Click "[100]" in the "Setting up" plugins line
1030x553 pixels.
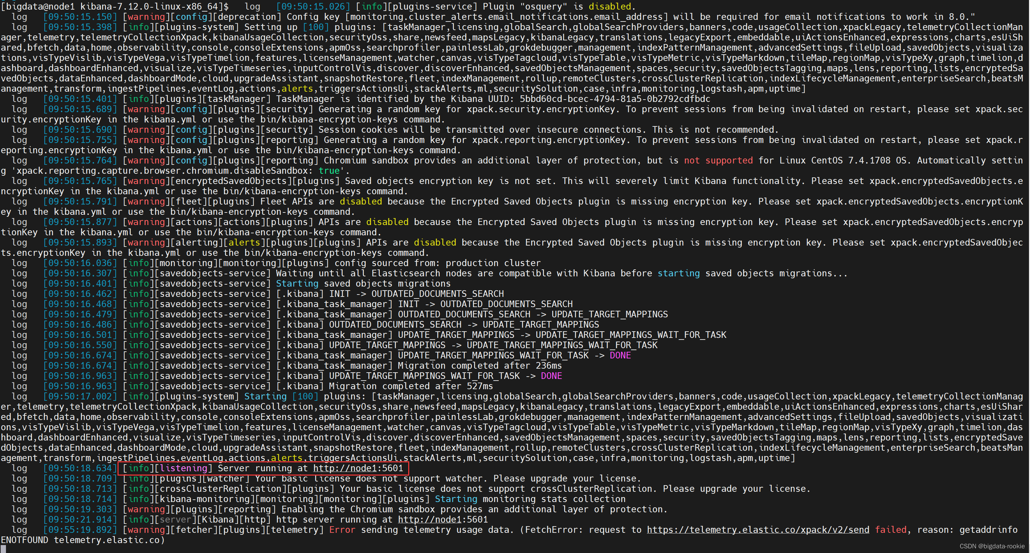tap(316, 27)
